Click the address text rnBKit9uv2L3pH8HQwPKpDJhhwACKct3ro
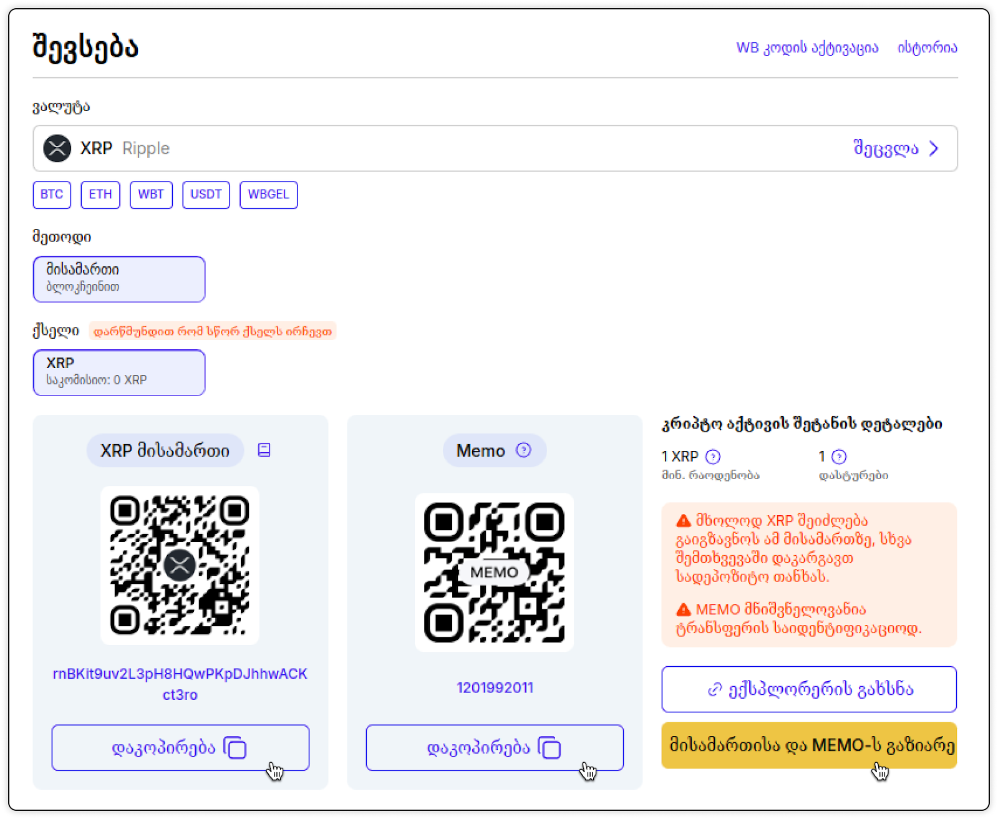Screen dimensions: 998x819 coord(180,684)
